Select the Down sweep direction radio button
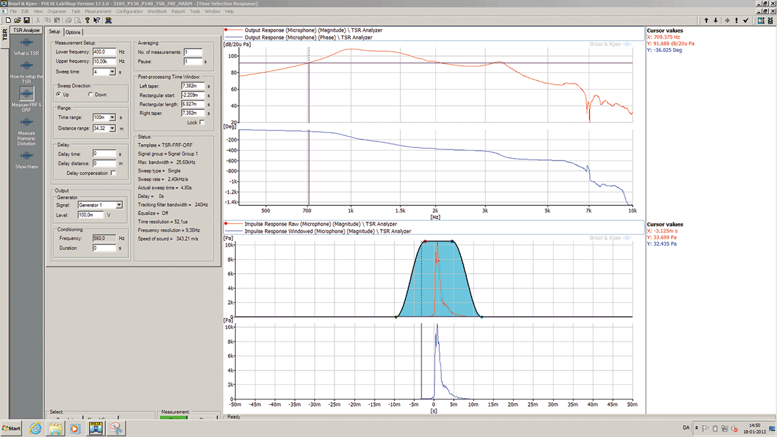Viewport: 777px width, 437px height. coord(90,94)
